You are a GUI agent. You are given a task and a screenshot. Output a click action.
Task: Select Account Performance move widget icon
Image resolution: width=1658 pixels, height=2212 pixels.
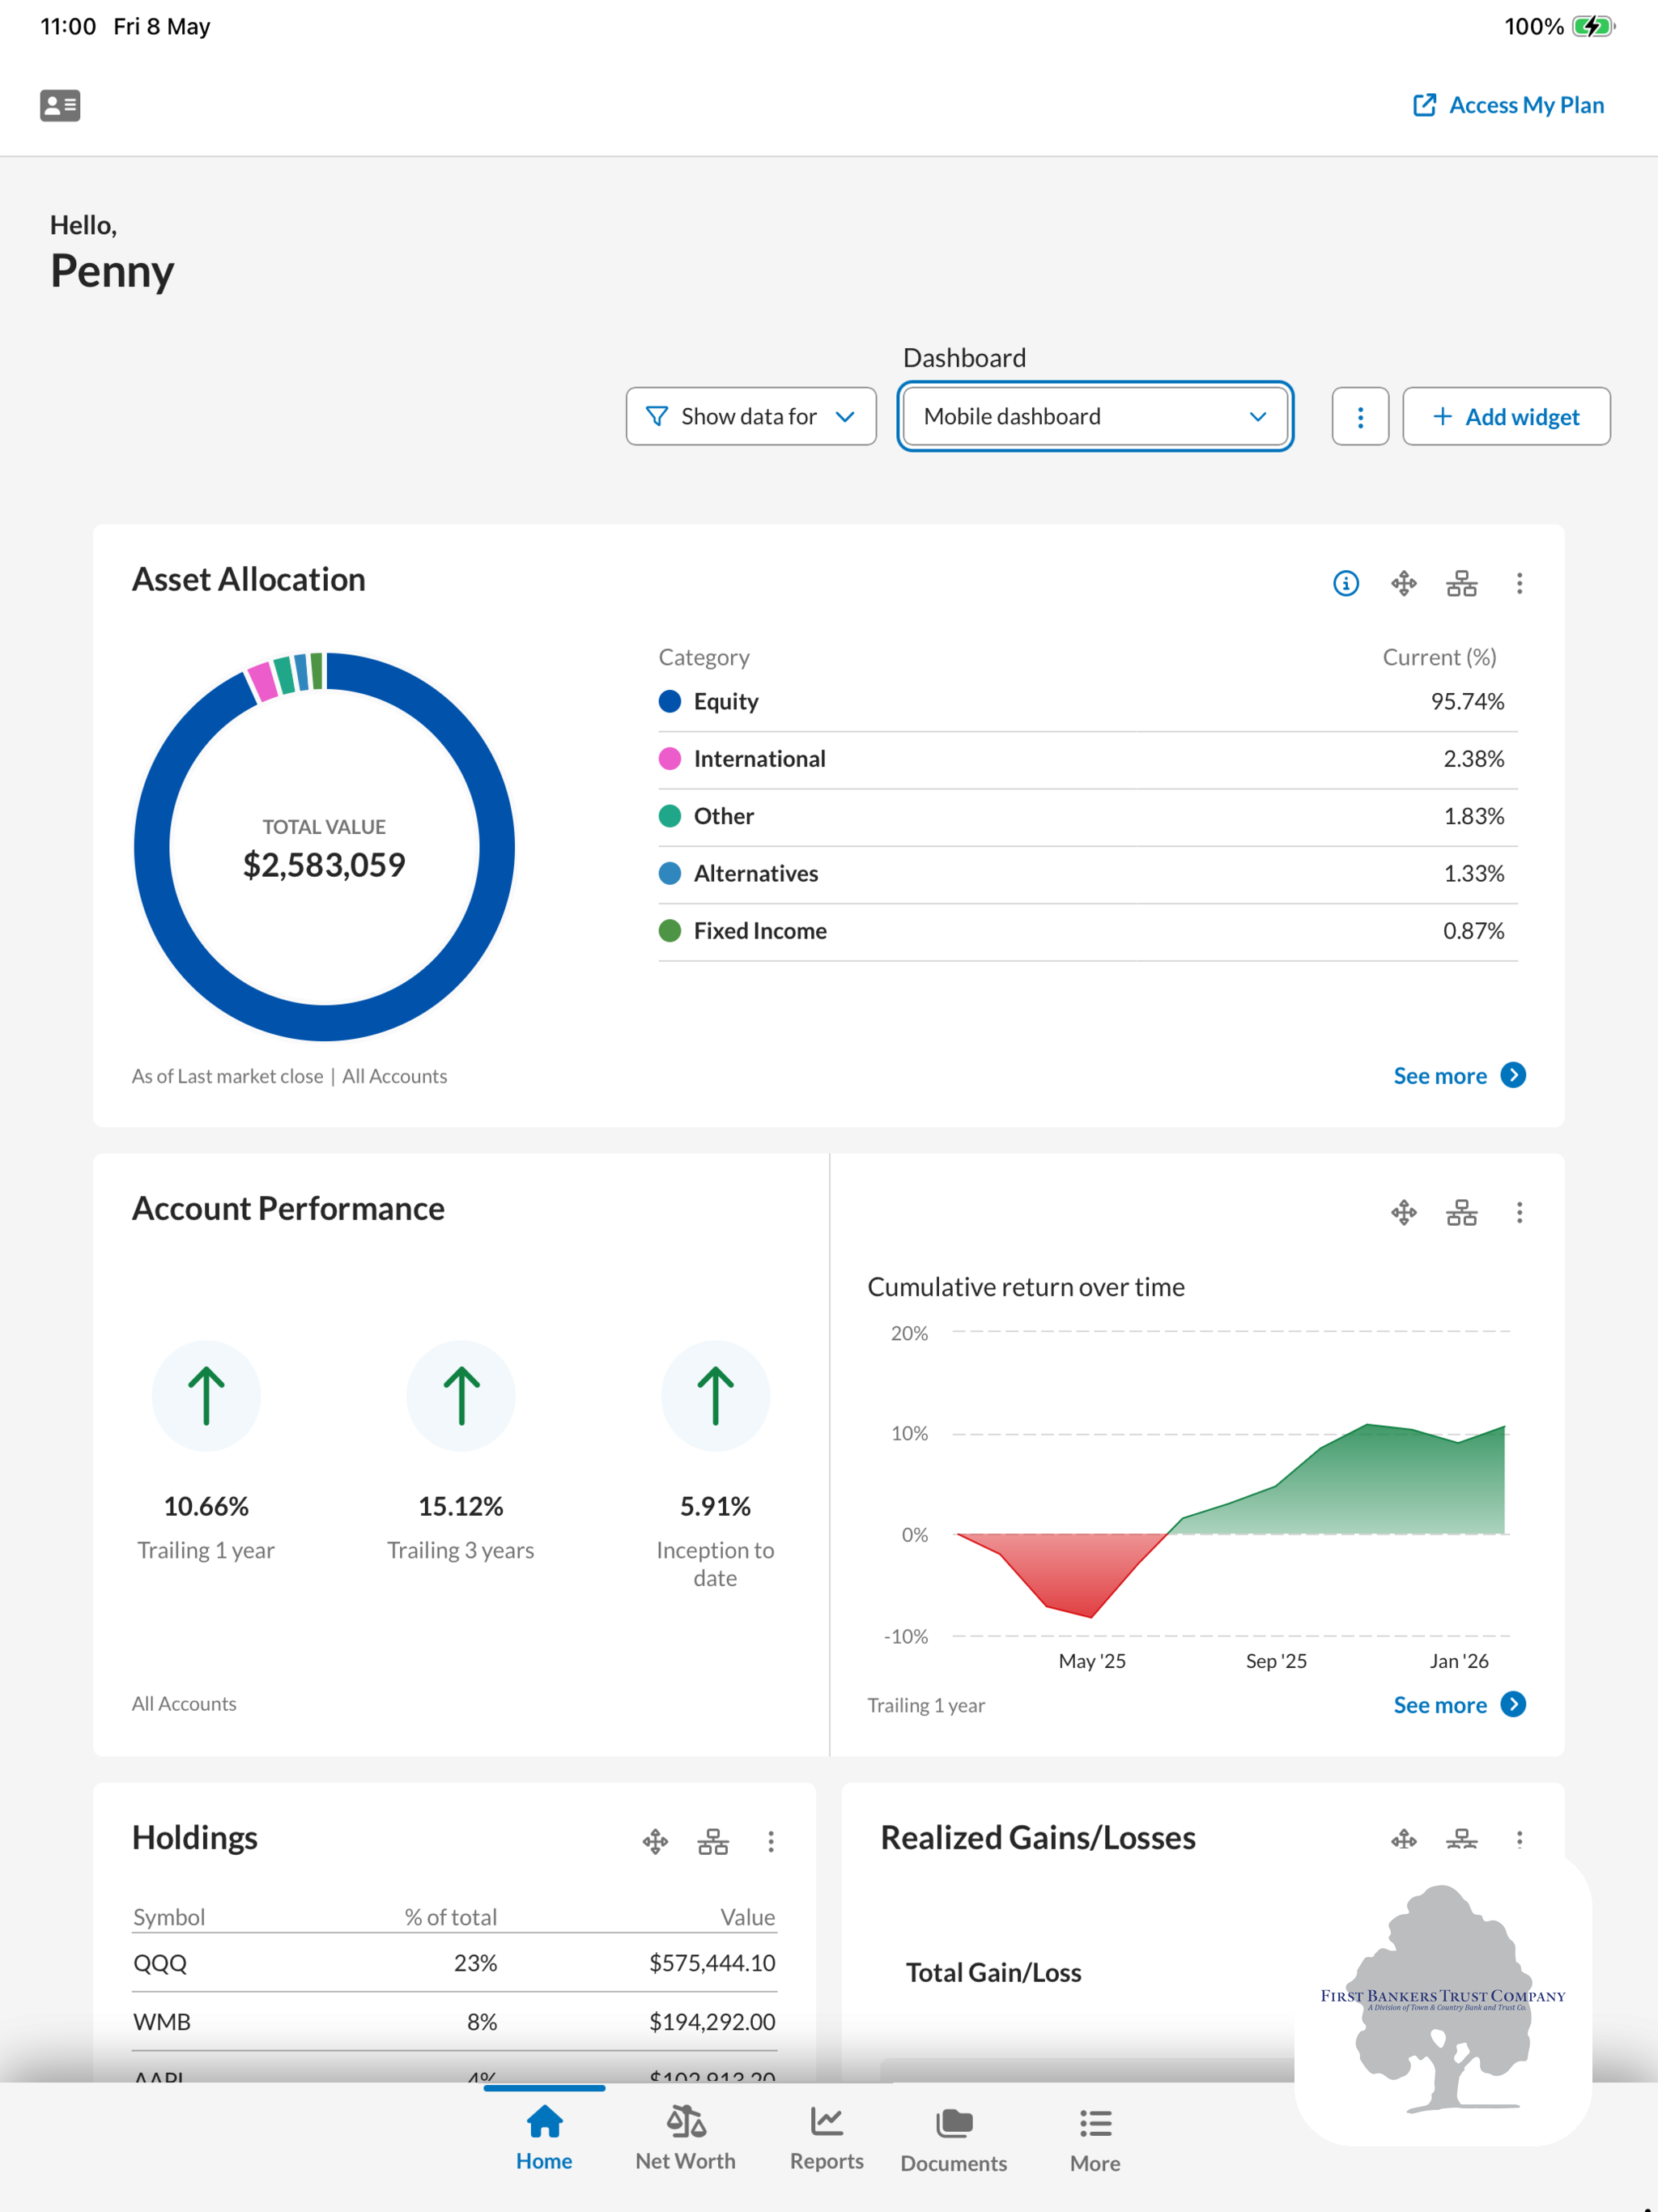1404,1213
